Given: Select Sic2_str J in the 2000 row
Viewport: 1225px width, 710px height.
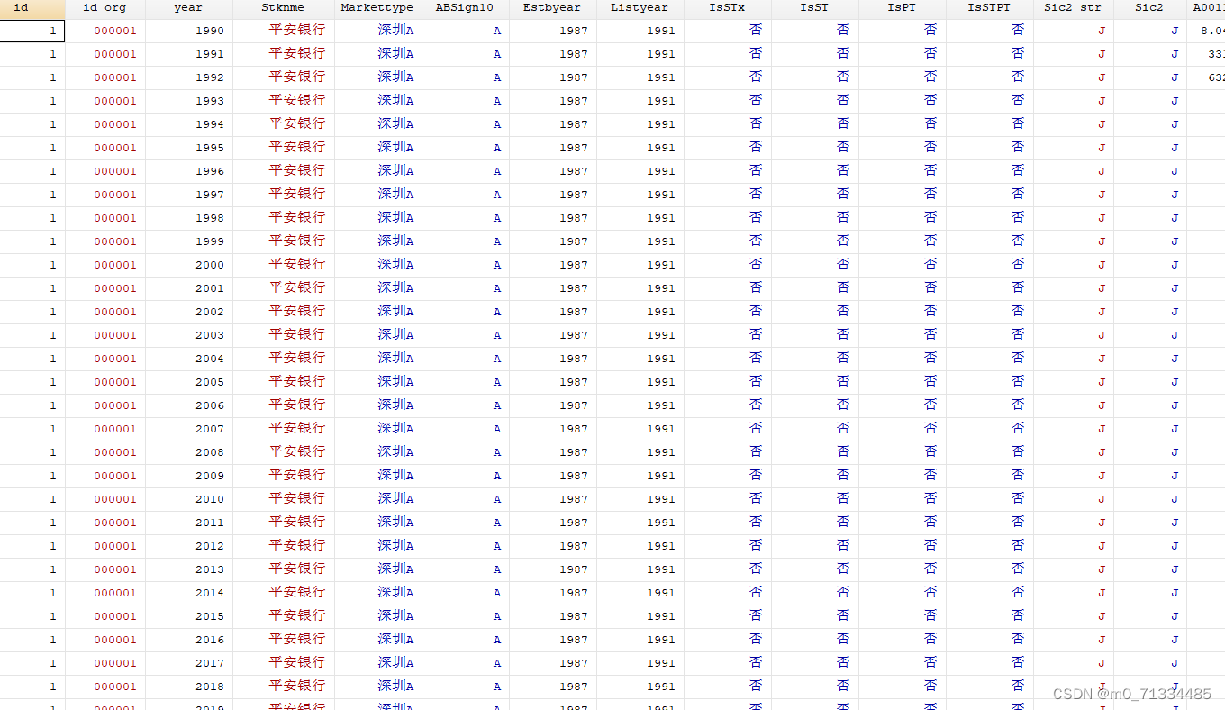Looking at the screenshot, I should tap(1073, 265).
